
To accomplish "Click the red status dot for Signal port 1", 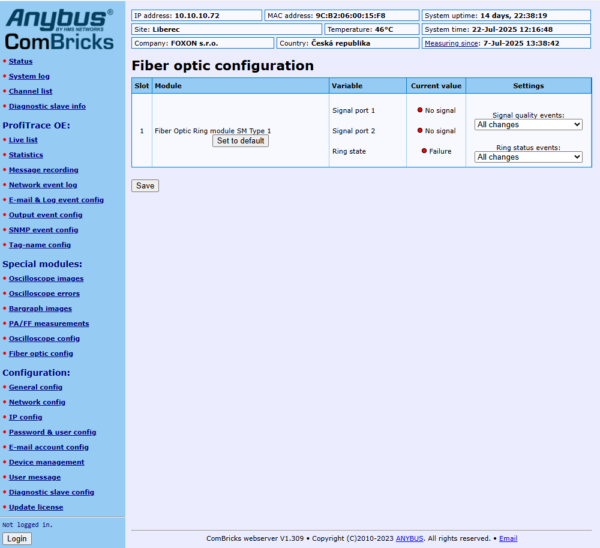I will pyautogui.click(x=420, y=110).
